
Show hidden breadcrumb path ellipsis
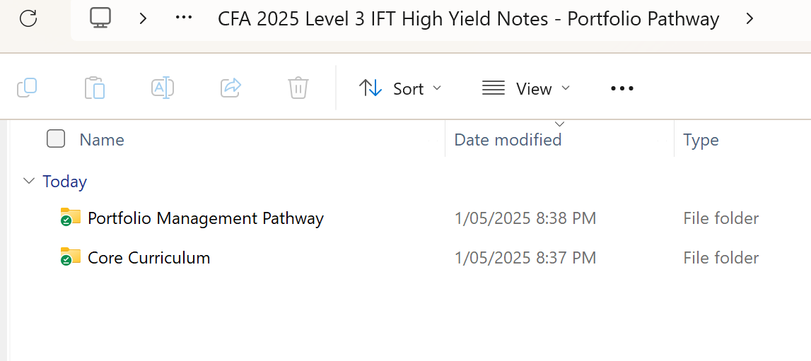[x=184, y=18]
